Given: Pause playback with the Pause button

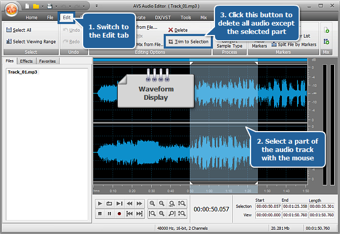Looking at the screenshot, I should click(109, 214).
